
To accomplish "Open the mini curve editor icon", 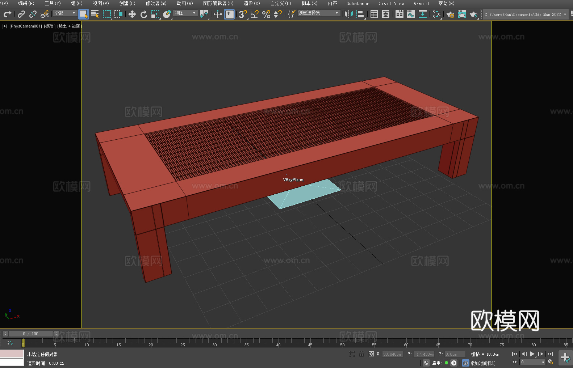I will [10, 343].
